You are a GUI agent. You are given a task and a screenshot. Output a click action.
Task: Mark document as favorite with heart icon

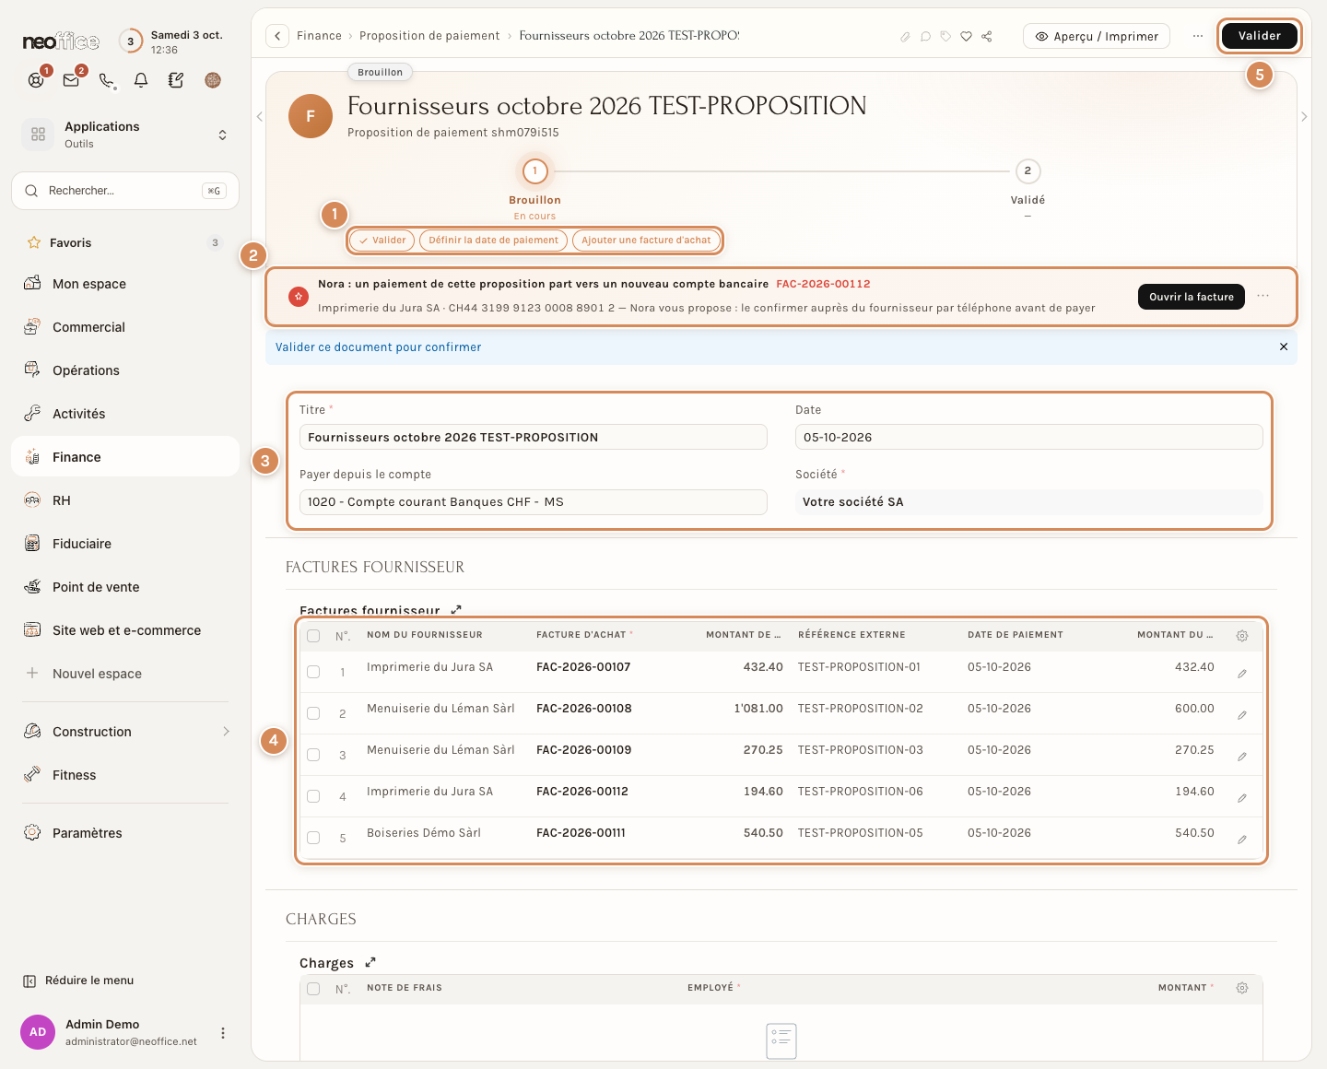[966, 37]
